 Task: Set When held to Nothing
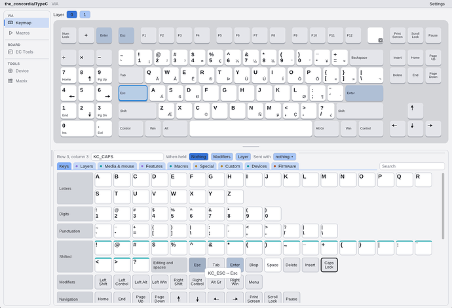pos(198,156)
